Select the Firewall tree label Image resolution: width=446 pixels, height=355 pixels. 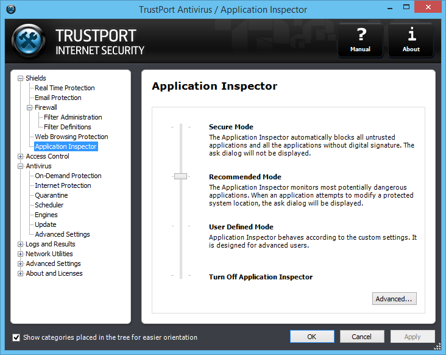point(46,107)
